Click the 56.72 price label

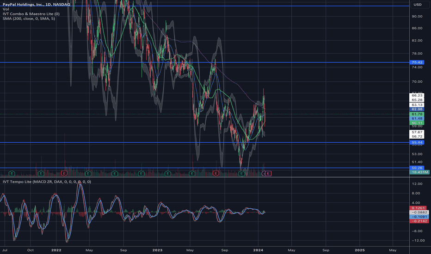coord(417,137)
